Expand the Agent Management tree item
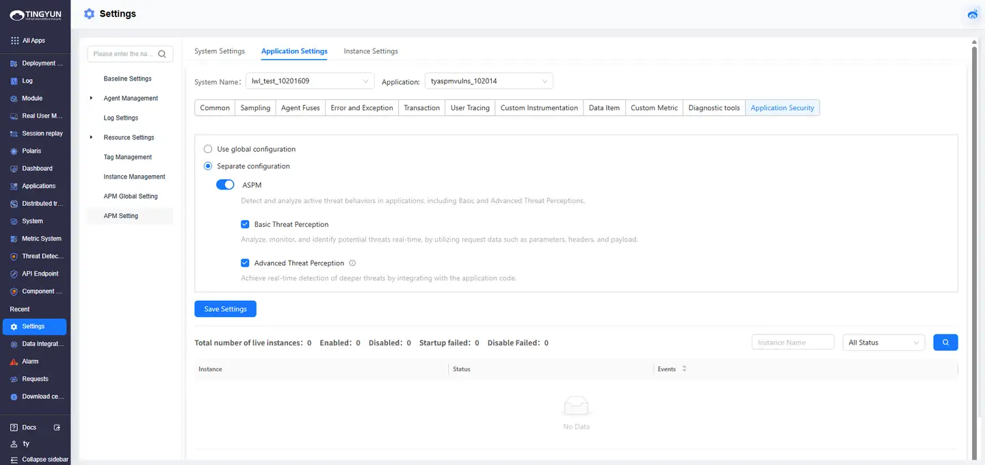 (92, 98)
